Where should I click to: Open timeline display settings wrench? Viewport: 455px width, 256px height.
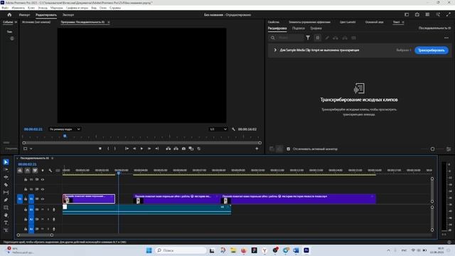(x=50, y=171)
